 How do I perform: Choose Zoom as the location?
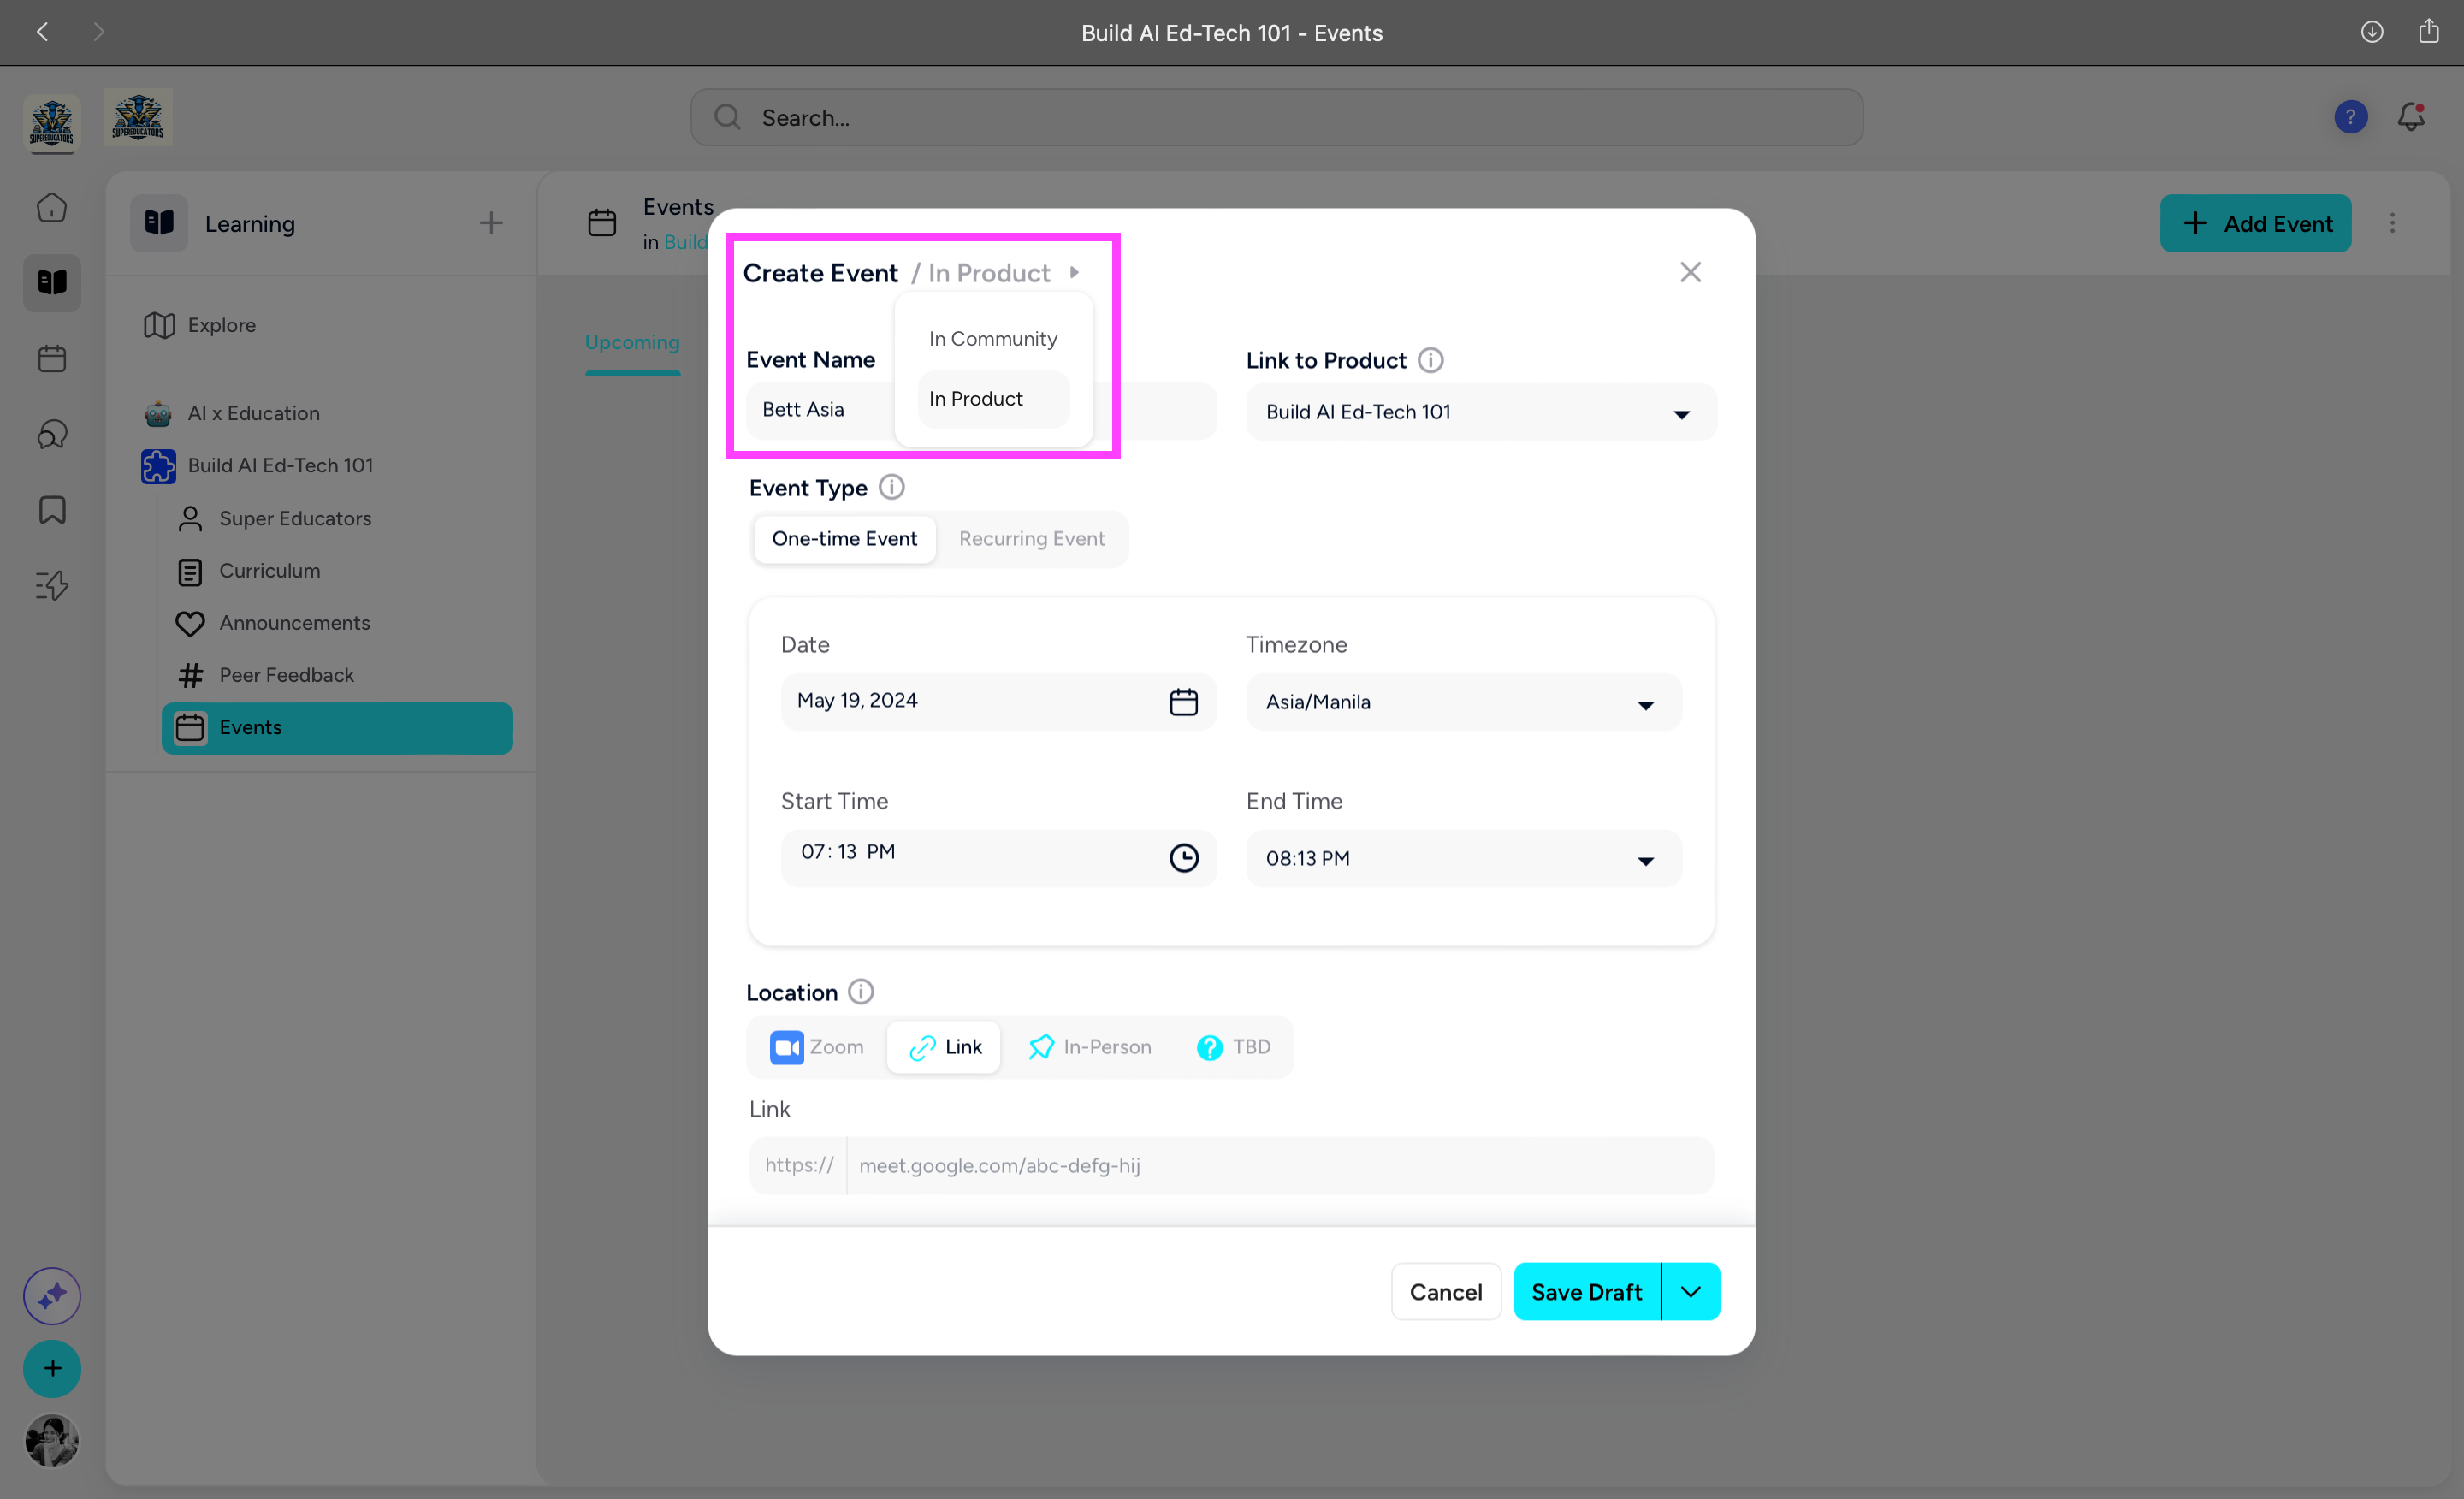pyautogui.click(x=817, y=1047)
